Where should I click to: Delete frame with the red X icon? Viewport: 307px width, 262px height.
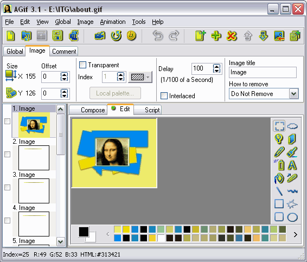tap(232, 36)
